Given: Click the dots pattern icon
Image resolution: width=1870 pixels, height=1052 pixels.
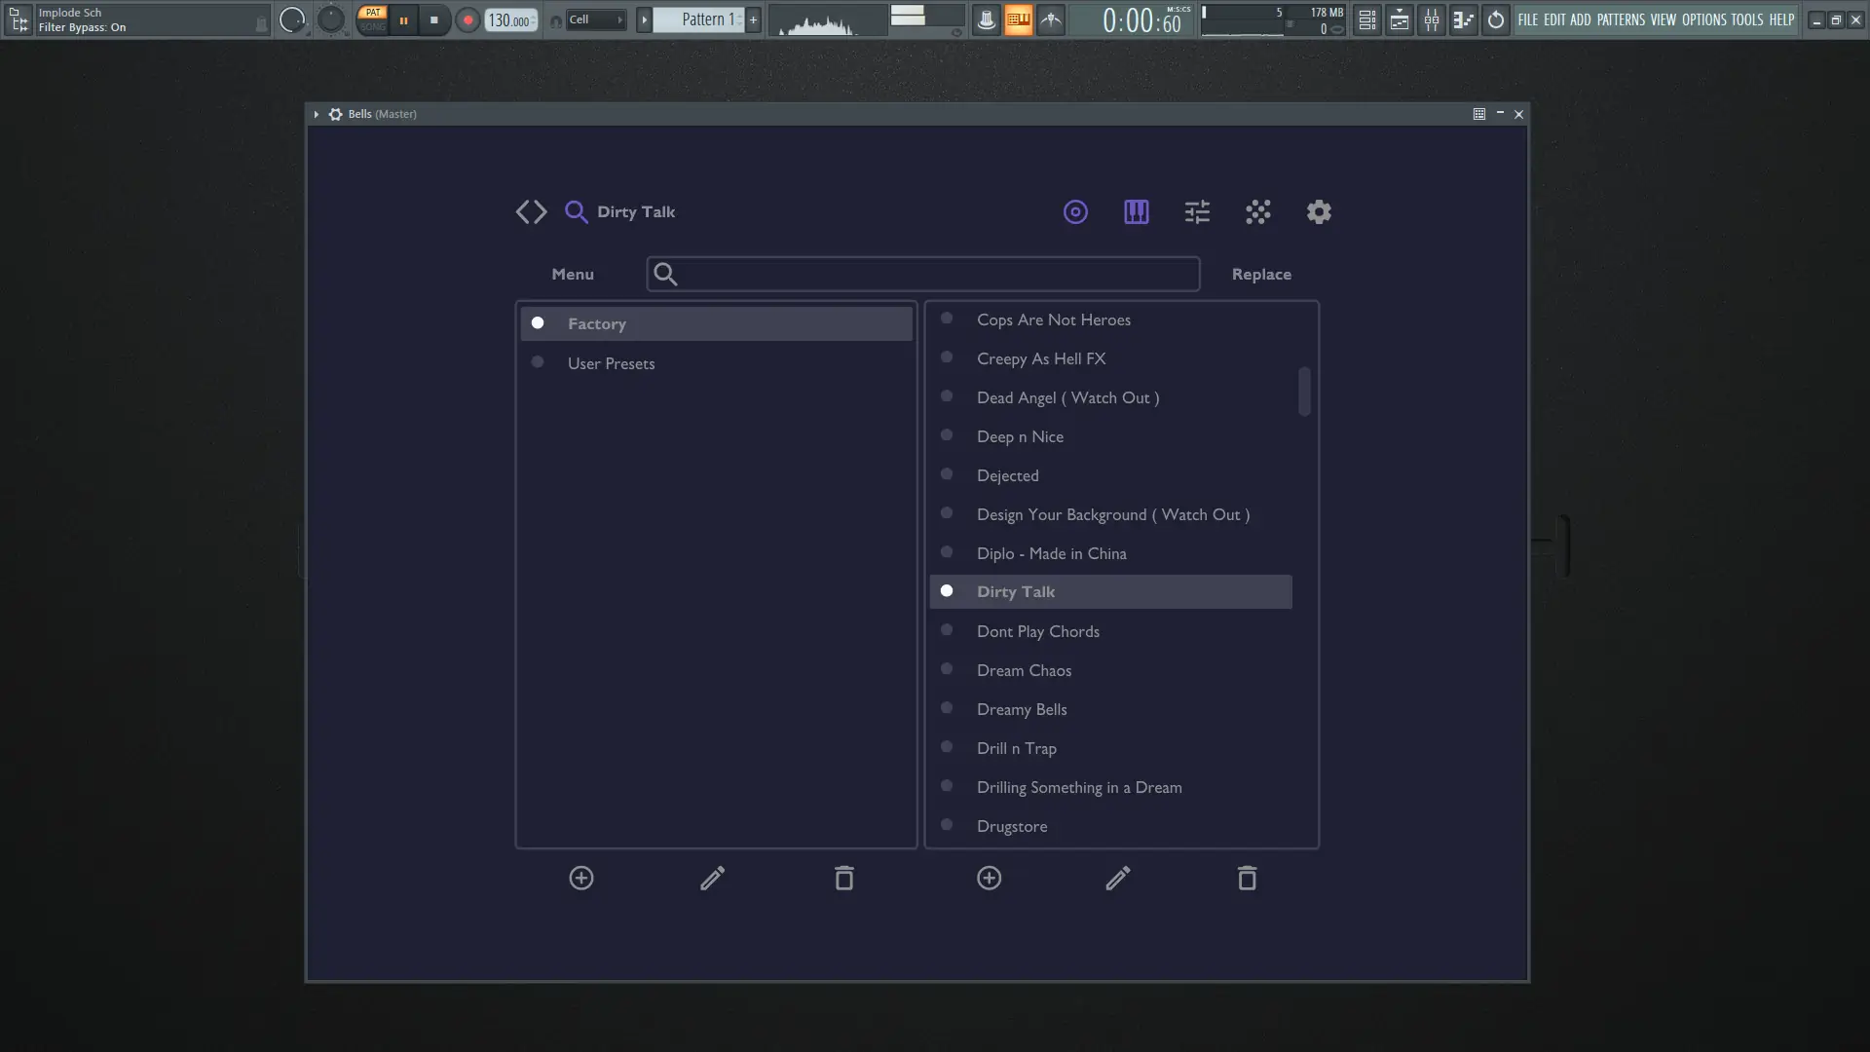Looking at the screenshot, I should coord(1257,211).
